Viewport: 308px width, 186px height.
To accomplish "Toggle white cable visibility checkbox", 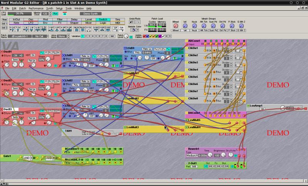I will coord(163,36).
